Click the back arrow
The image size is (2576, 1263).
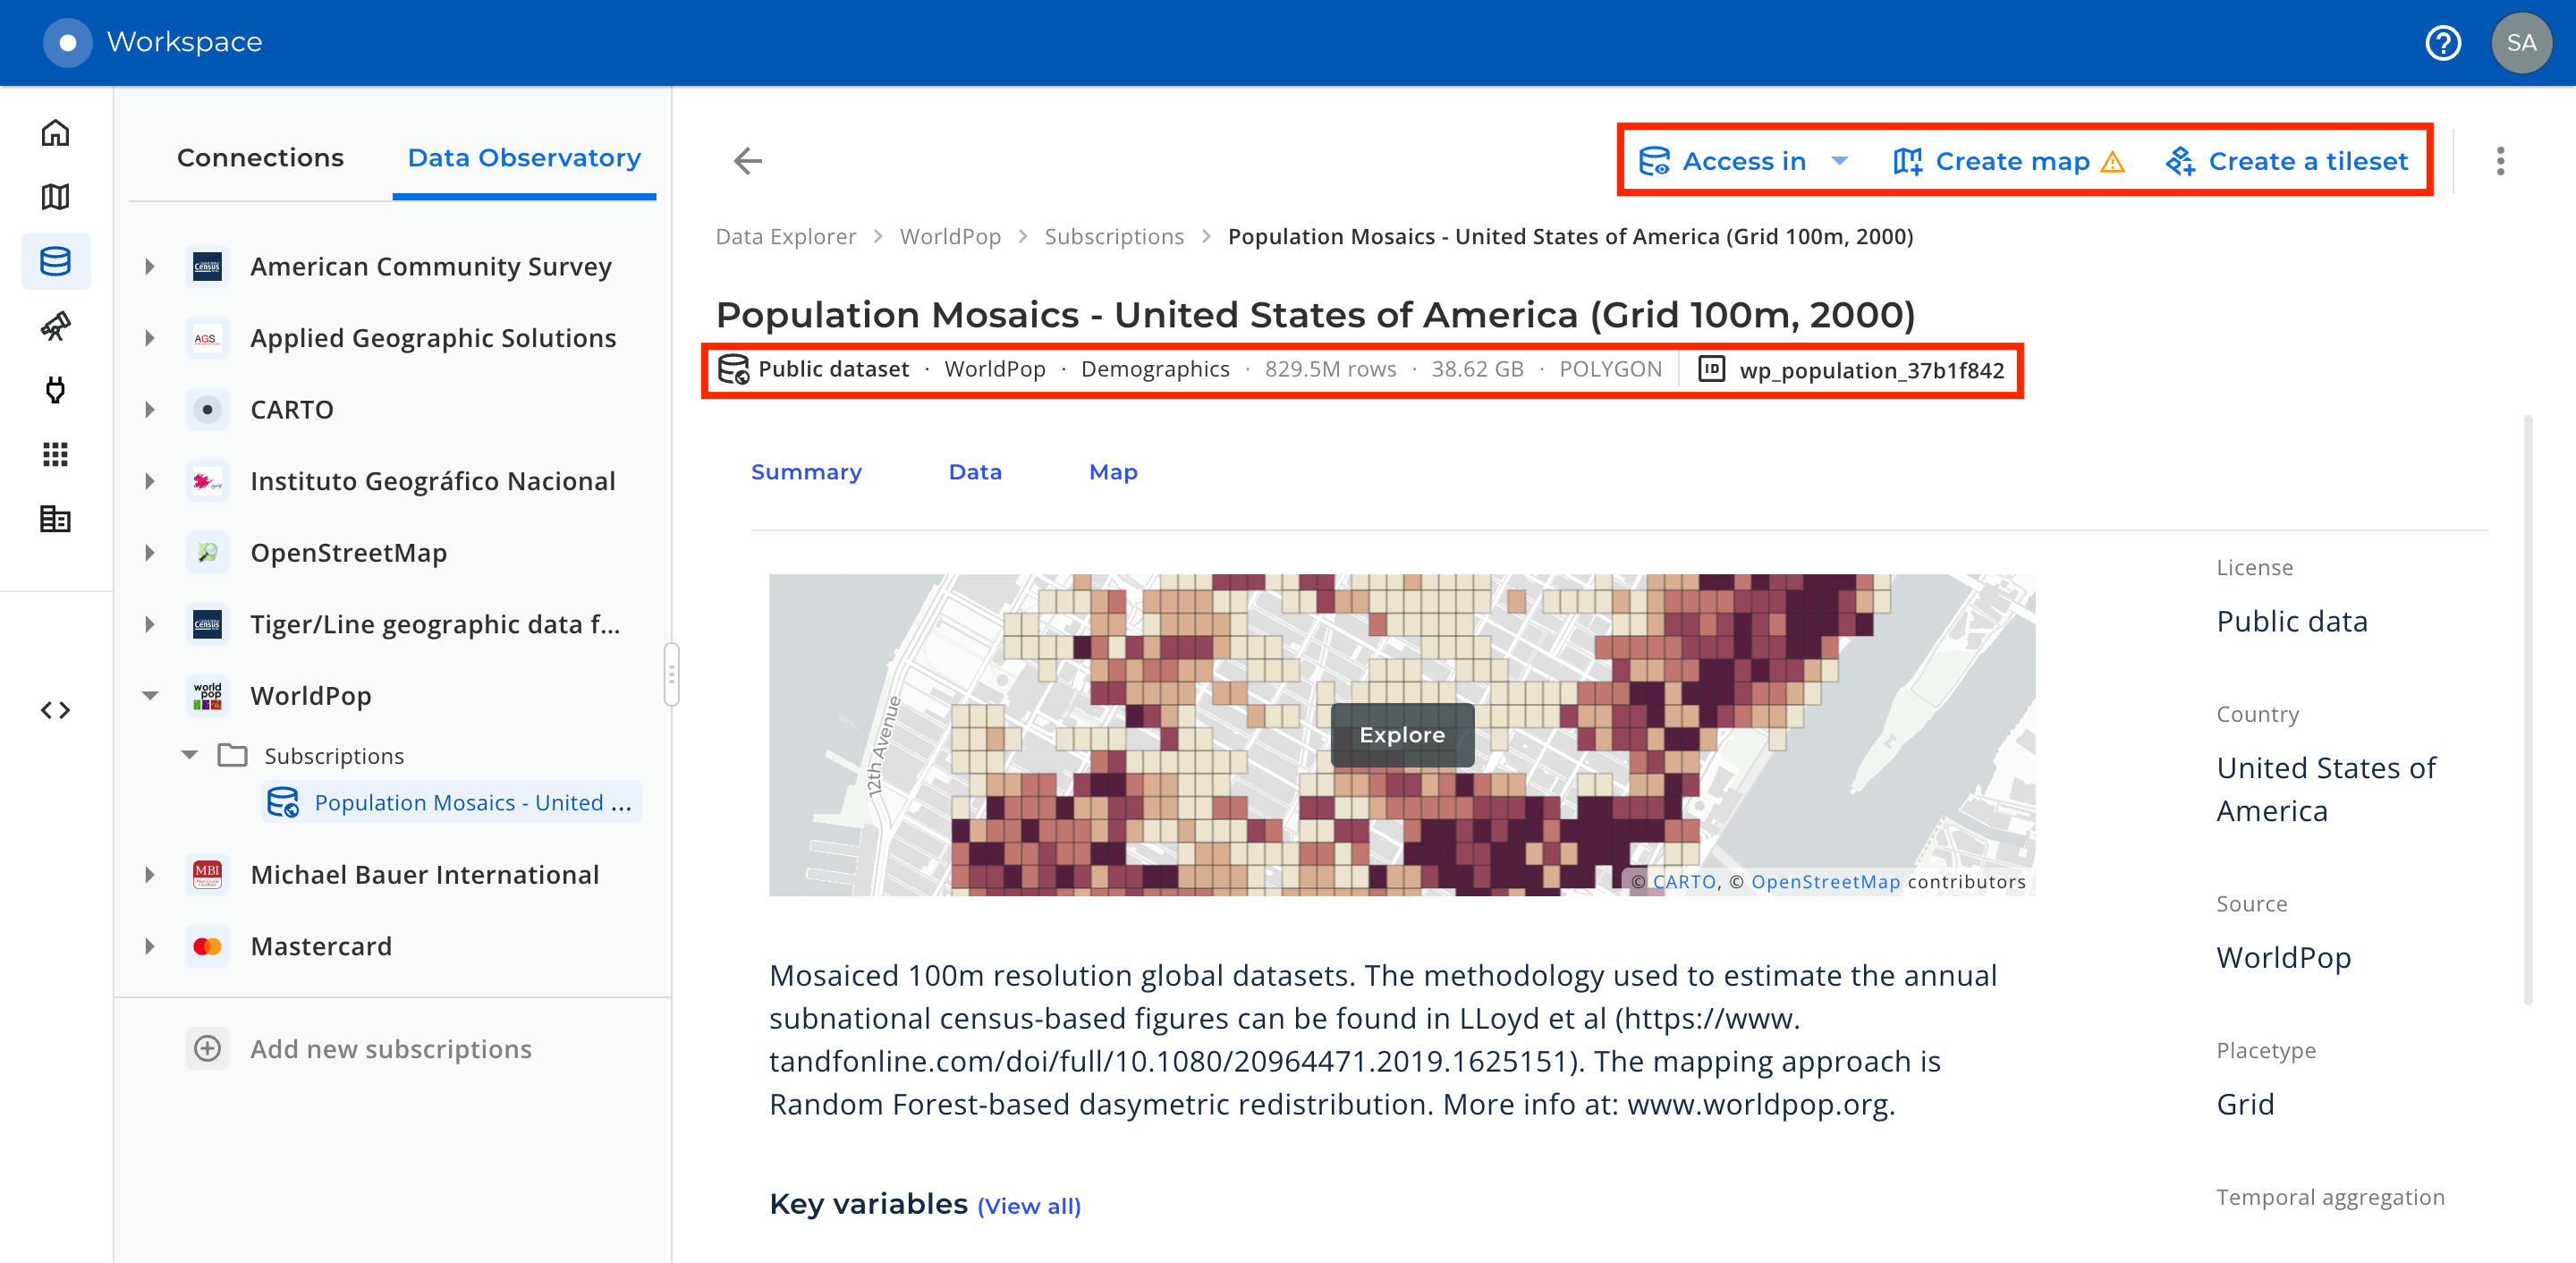tap(748, 161)
